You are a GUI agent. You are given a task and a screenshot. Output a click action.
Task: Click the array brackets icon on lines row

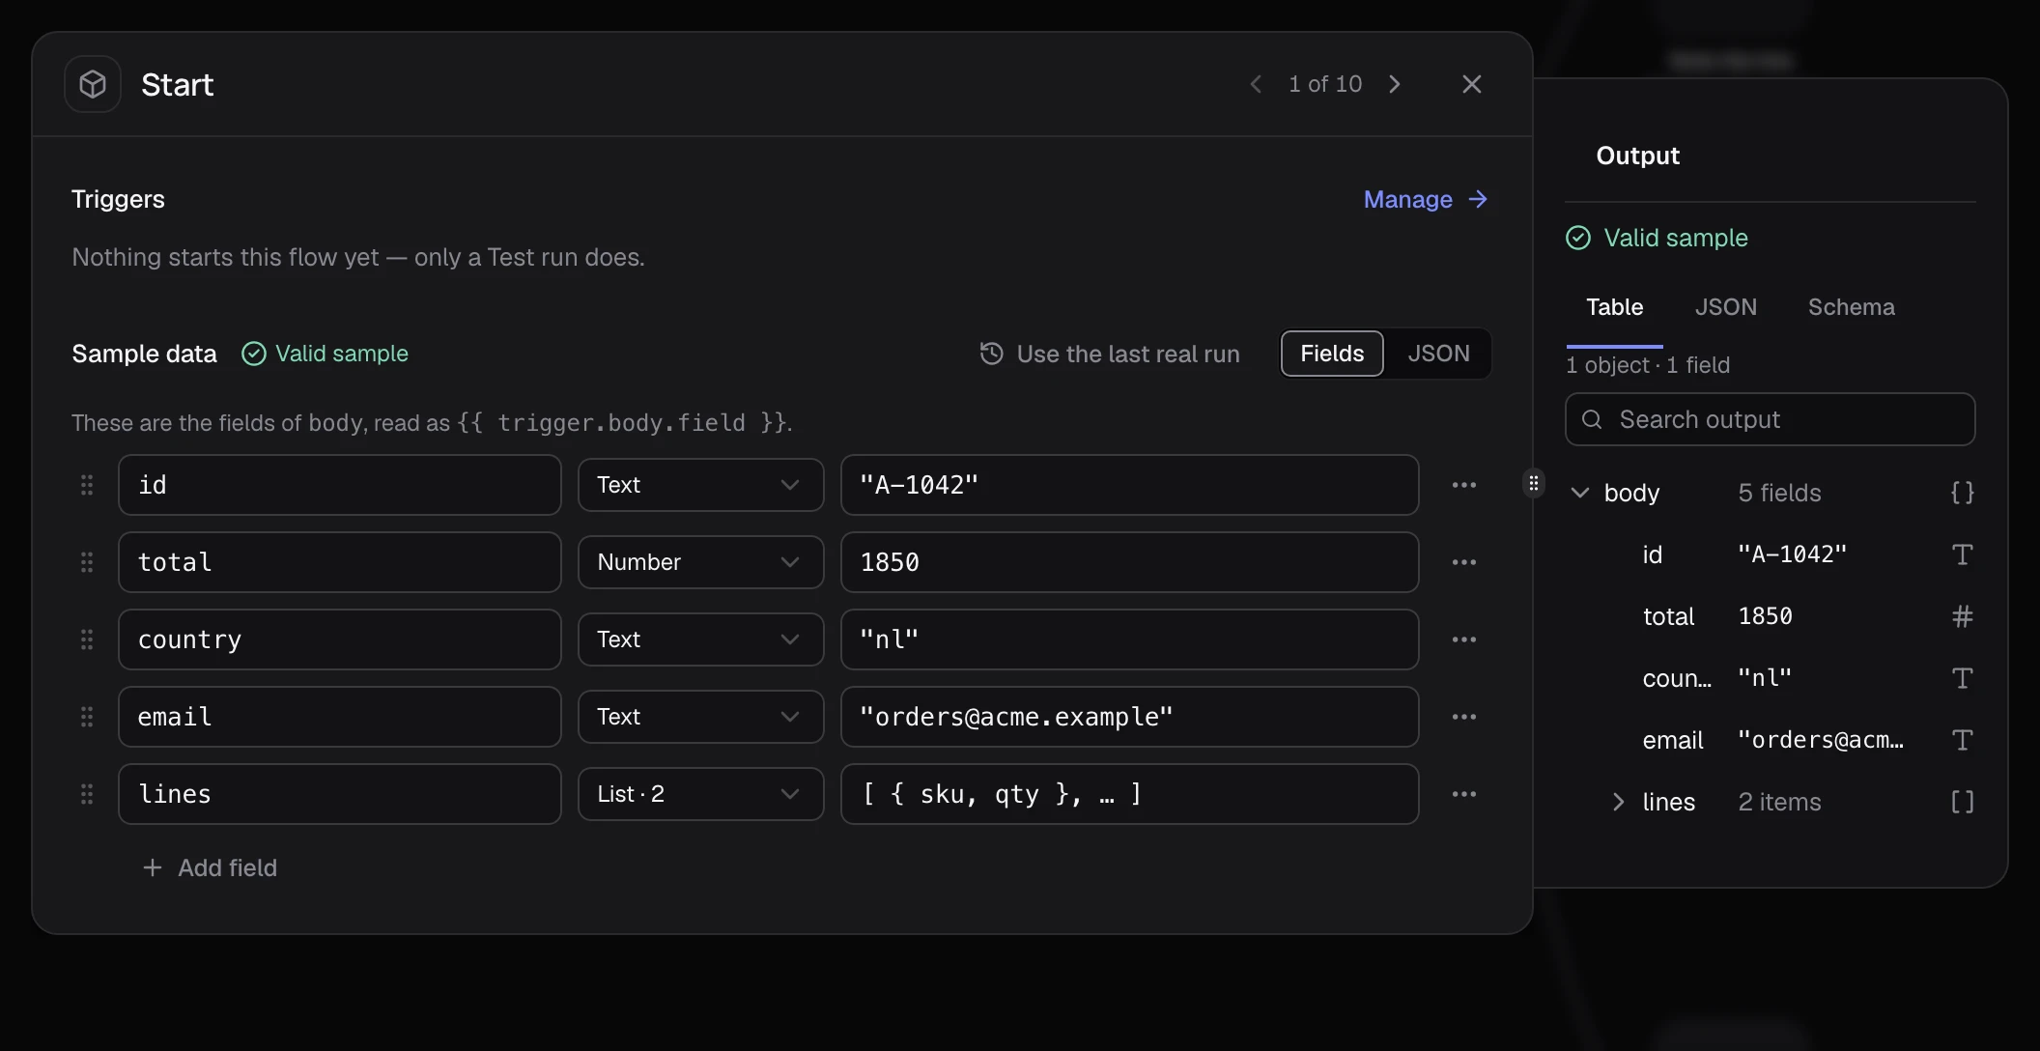coord(1962,802)
